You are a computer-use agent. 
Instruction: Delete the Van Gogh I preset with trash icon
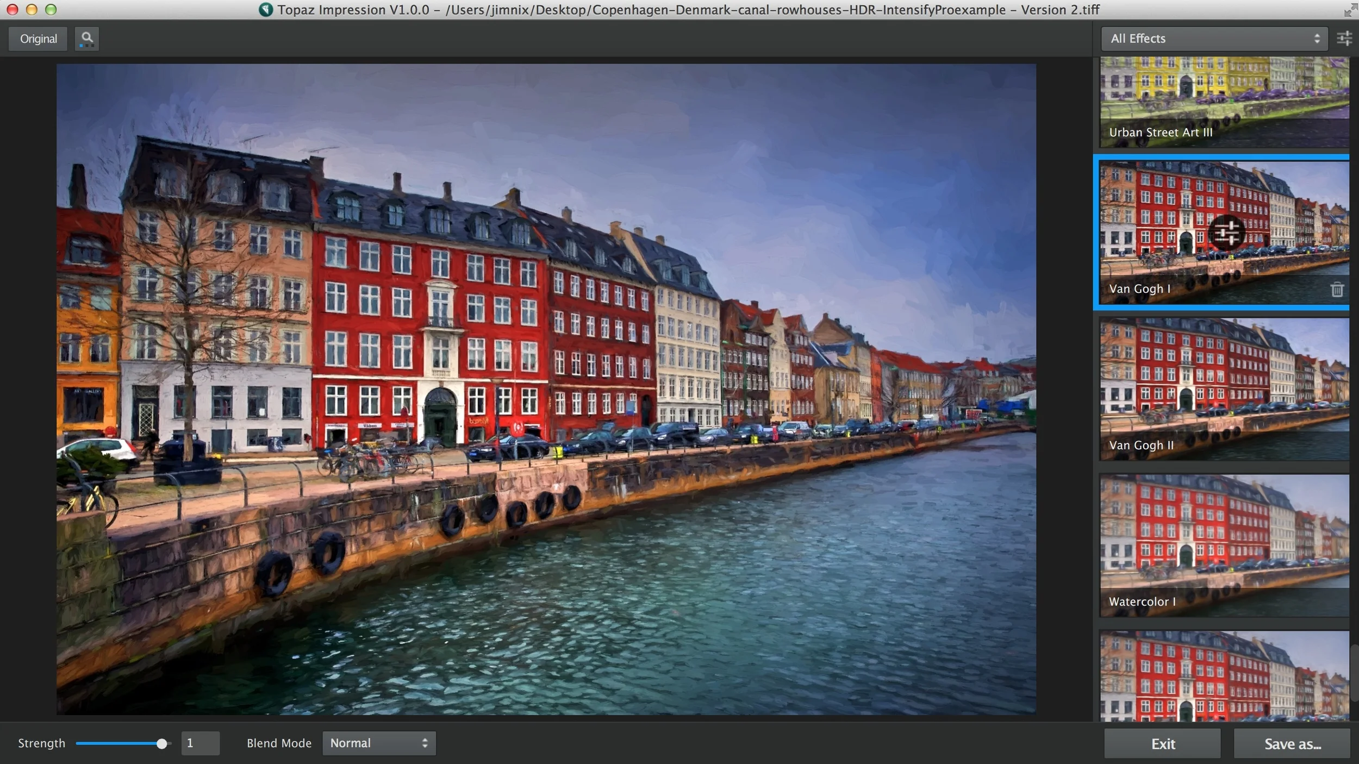[x=1337, y=290]
